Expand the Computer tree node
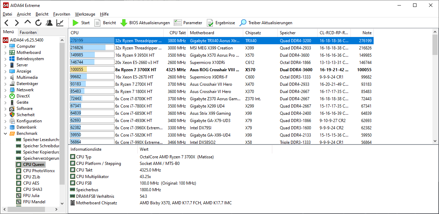 [x=6, y=46]
